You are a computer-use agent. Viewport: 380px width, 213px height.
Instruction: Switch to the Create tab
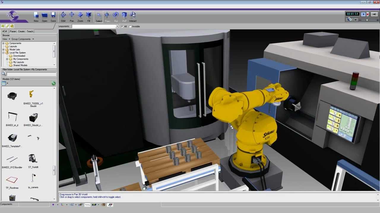coord(21,31)
